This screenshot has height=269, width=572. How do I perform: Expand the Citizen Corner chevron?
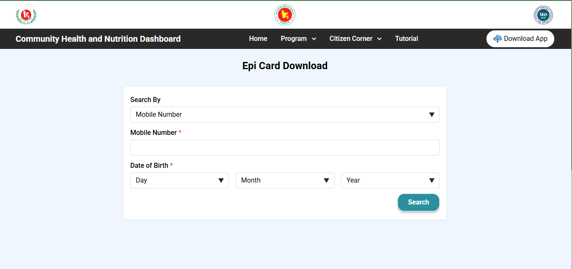380,39
